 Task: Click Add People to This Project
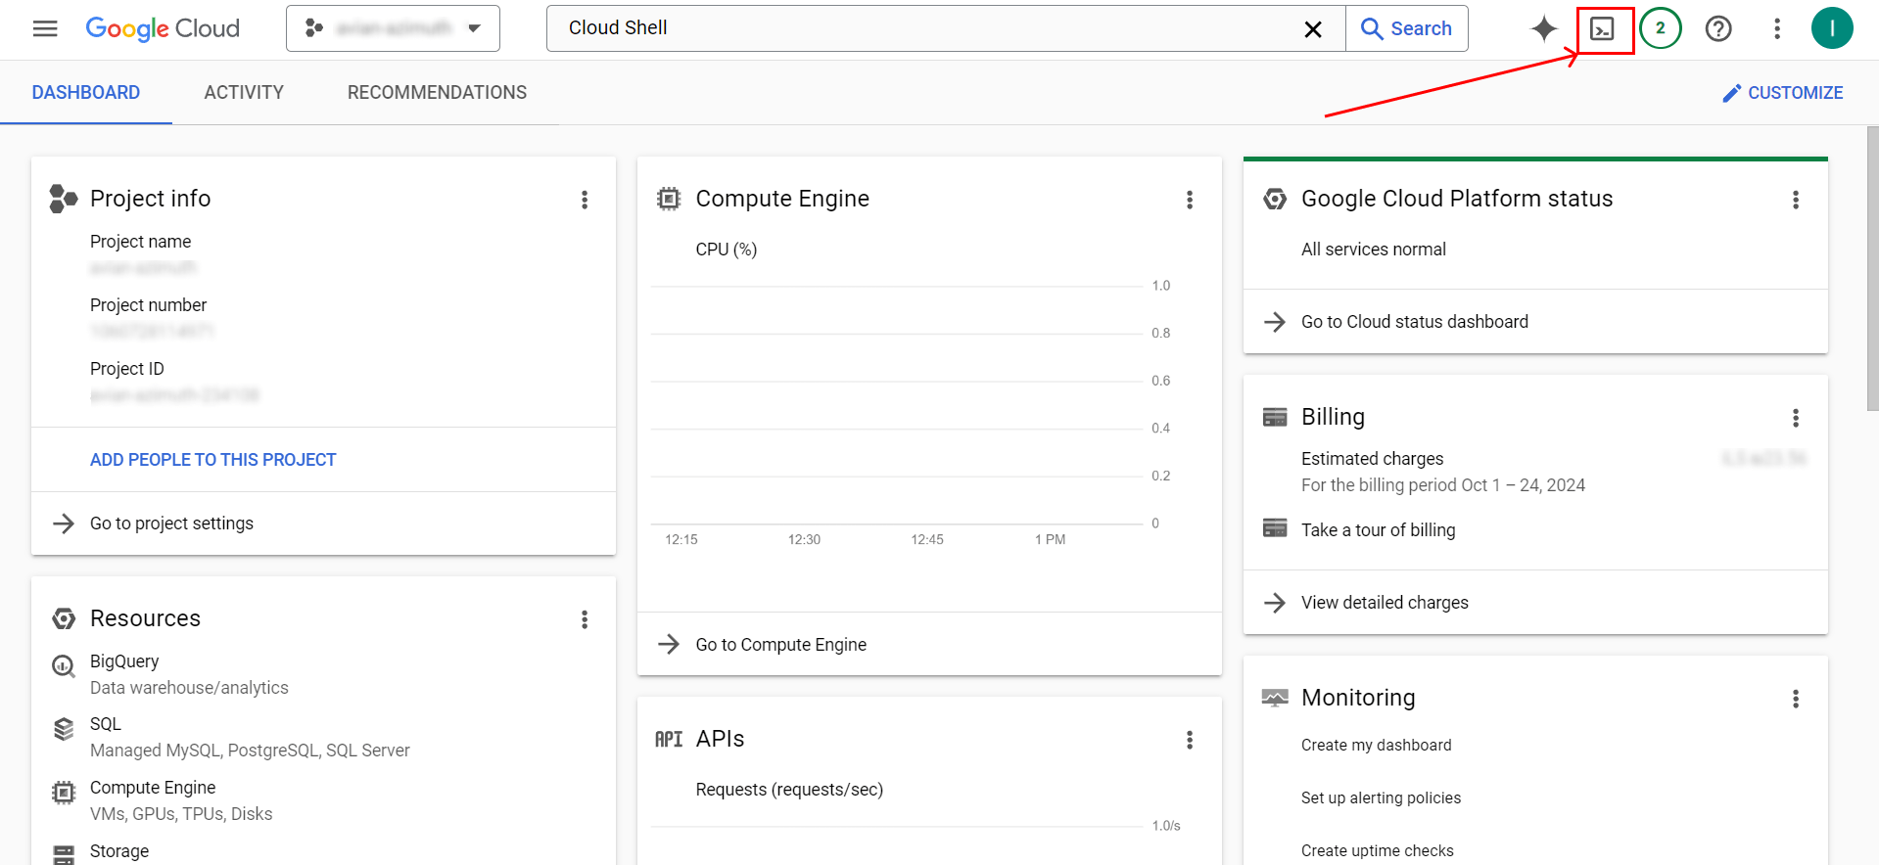pos(212,460)
